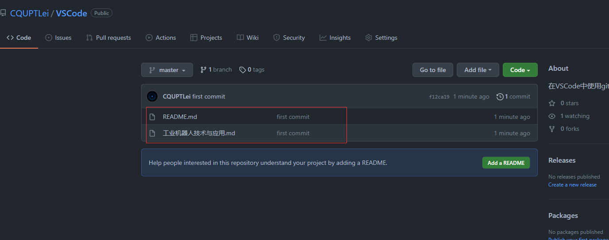View the 0 tags link
Image resolution: width=609 pixels, height=240 pixels.
point(252,69)
